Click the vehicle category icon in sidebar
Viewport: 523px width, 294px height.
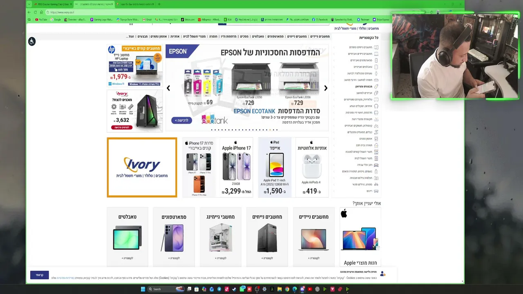376,165
